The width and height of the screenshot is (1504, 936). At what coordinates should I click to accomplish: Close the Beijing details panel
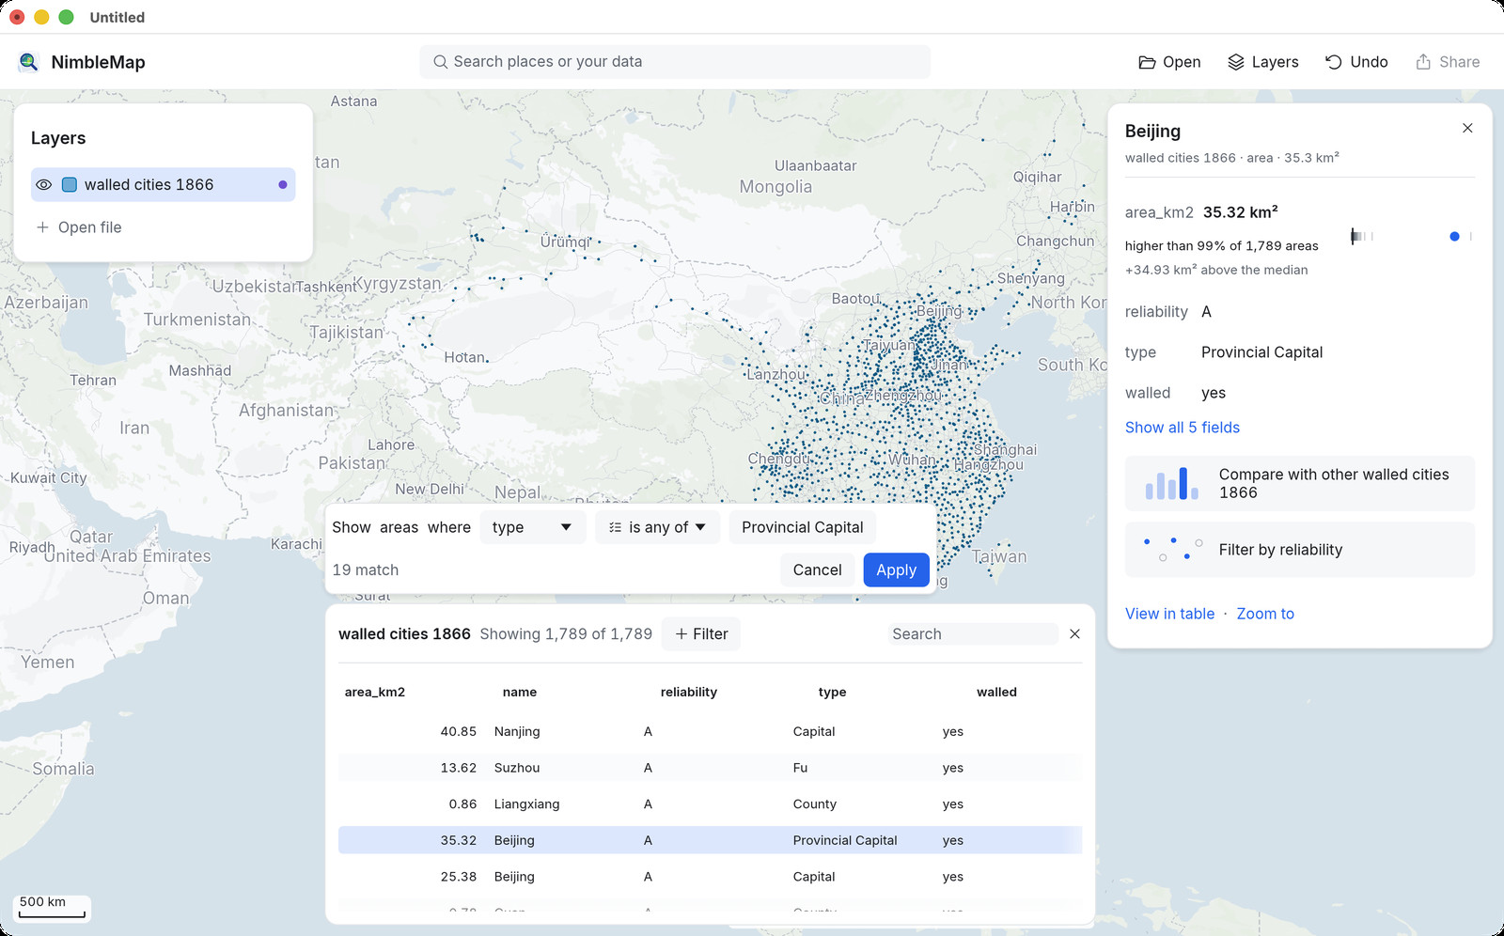coord(1467,128)
